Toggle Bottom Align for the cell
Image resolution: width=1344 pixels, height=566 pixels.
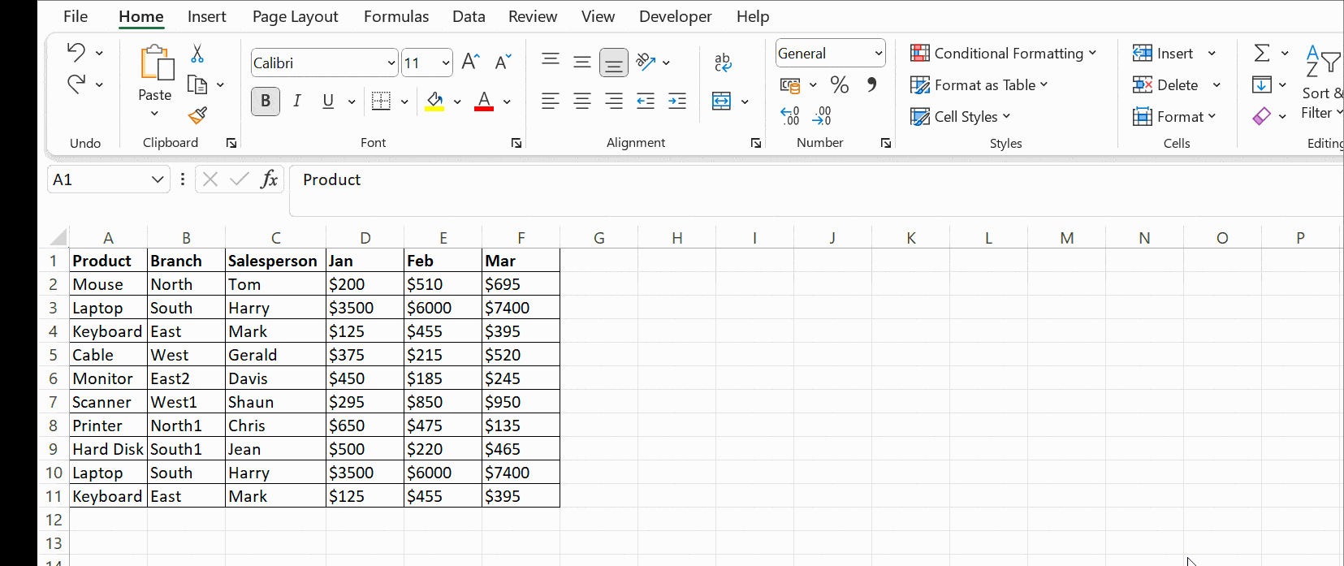(614, 63)
